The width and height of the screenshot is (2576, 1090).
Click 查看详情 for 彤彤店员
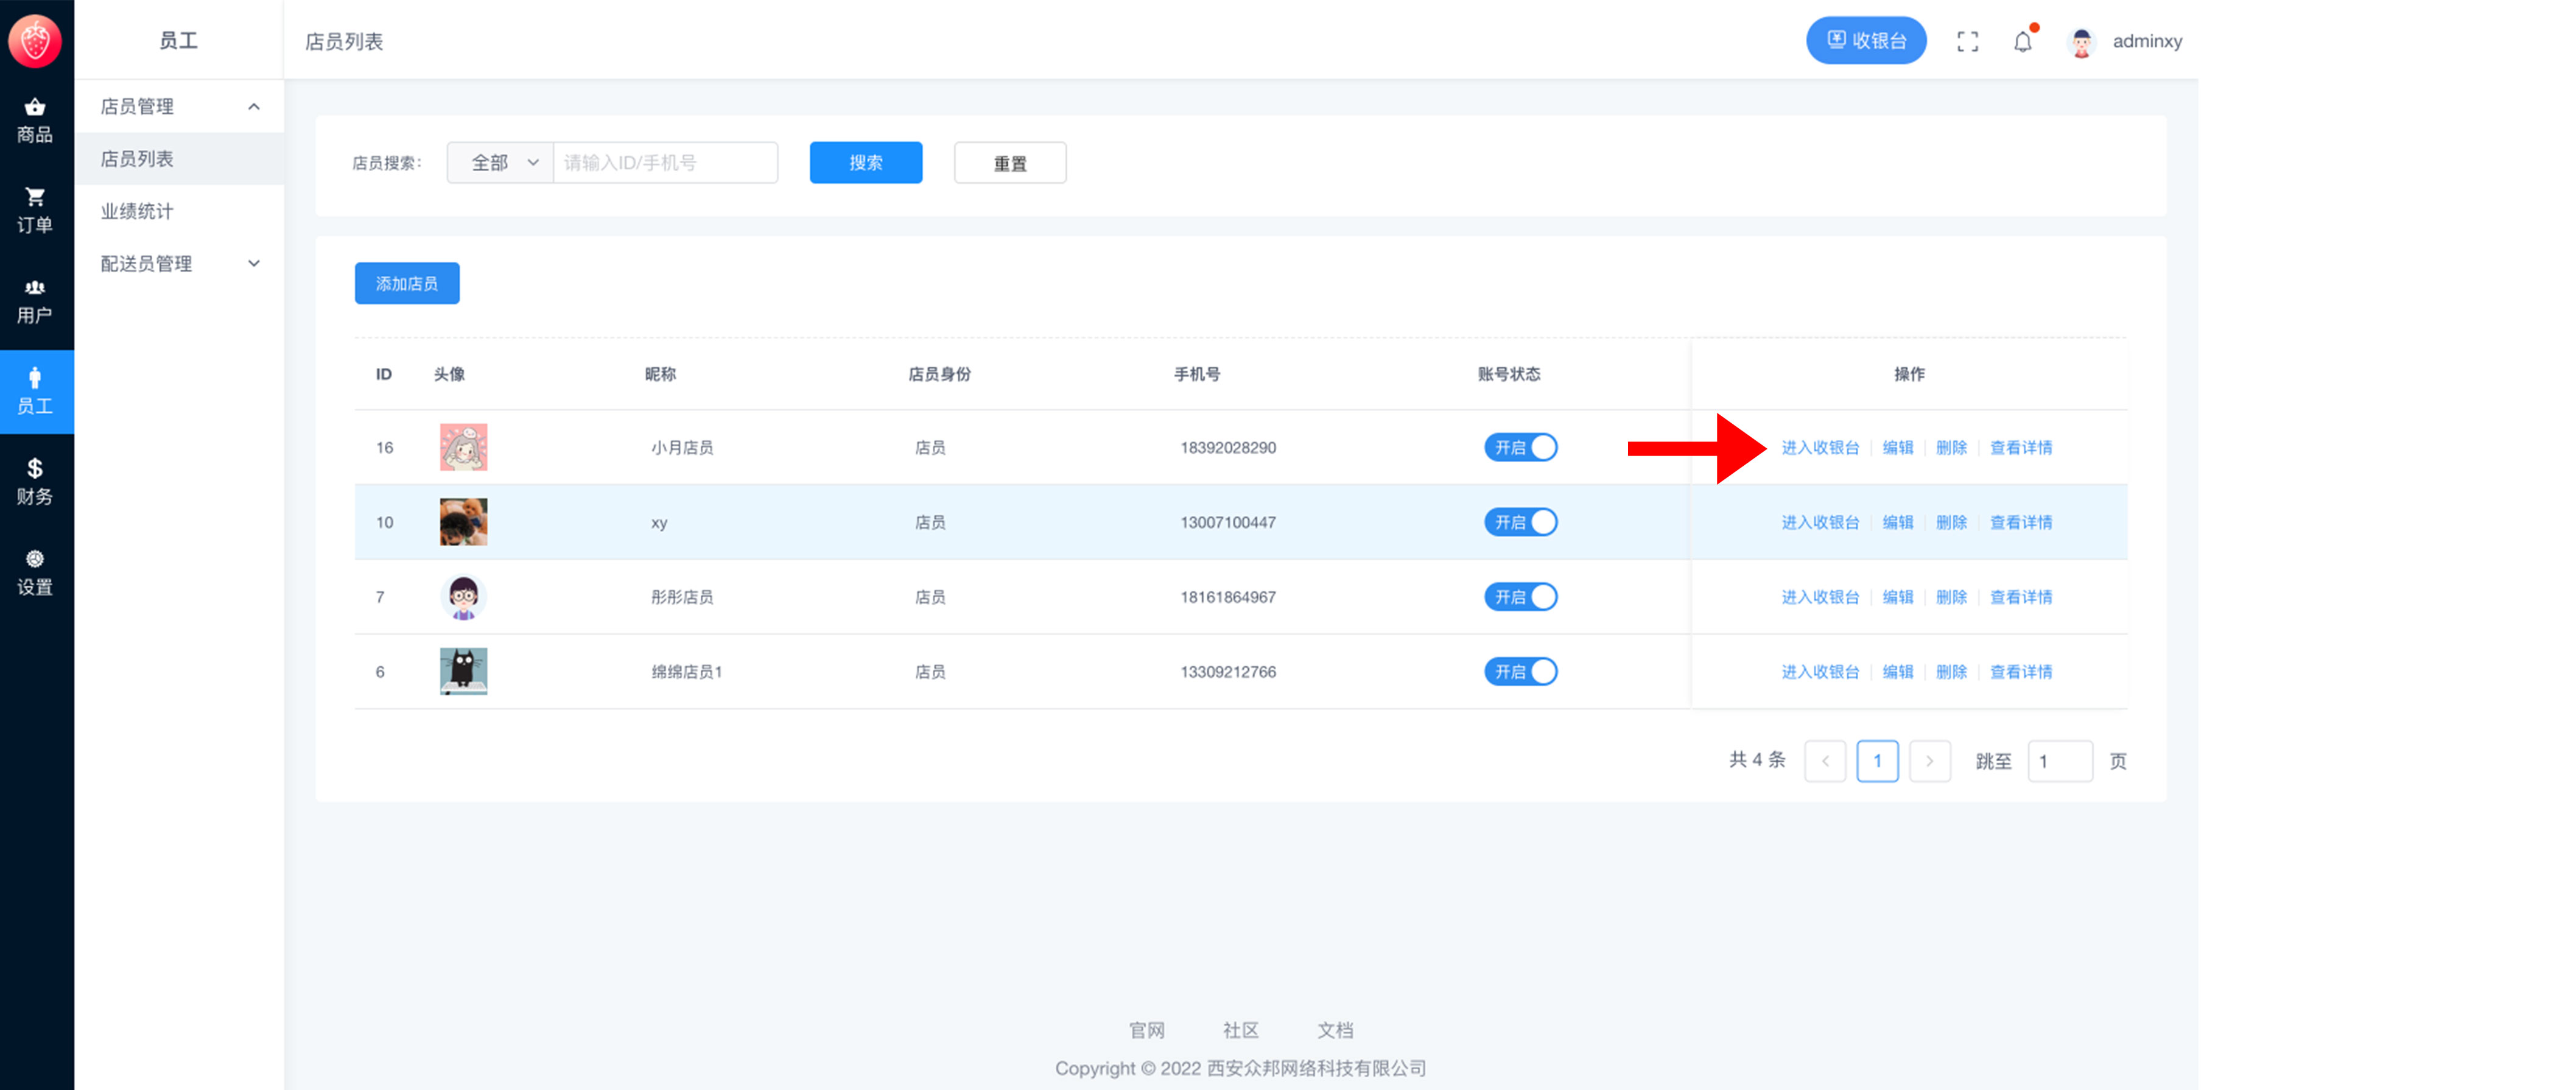[x=2021, y=597]
